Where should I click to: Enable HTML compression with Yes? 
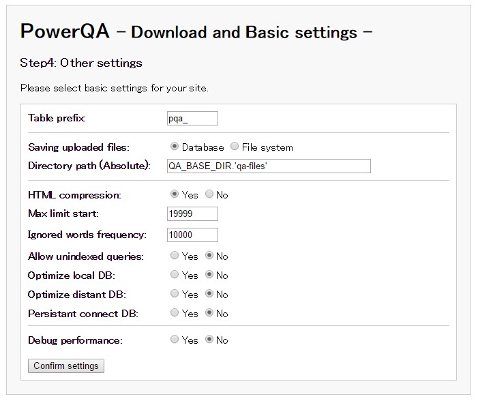175,194
